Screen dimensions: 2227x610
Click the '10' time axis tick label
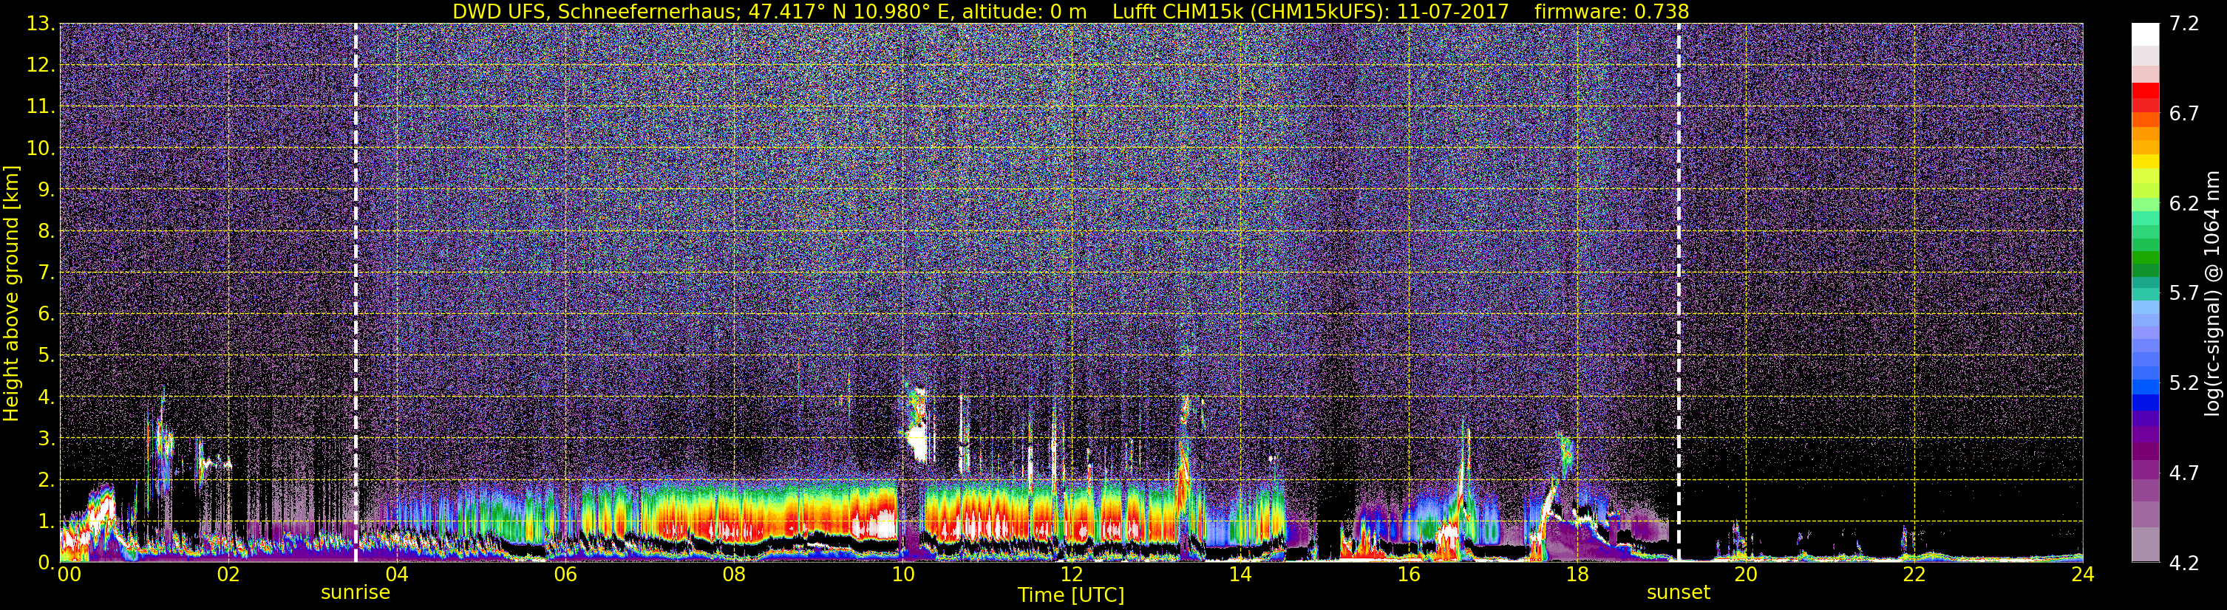click(x=902, y=575)
